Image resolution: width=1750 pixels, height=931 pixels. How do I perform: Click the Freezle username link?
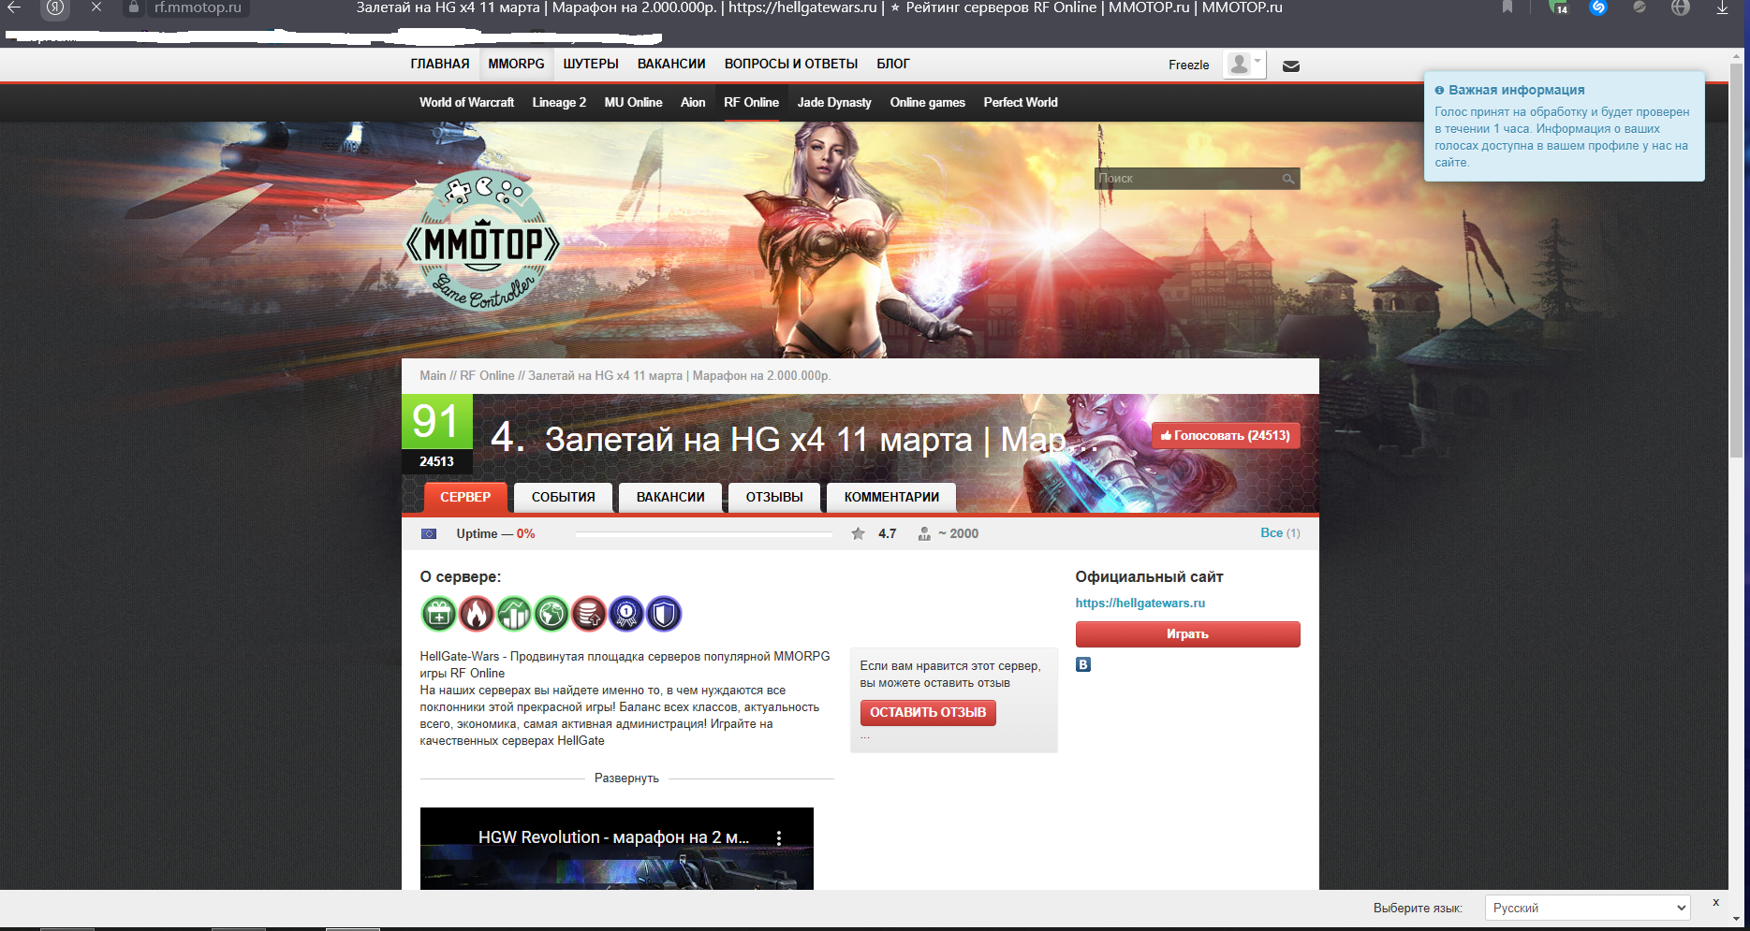click(x=1188, y=65)
